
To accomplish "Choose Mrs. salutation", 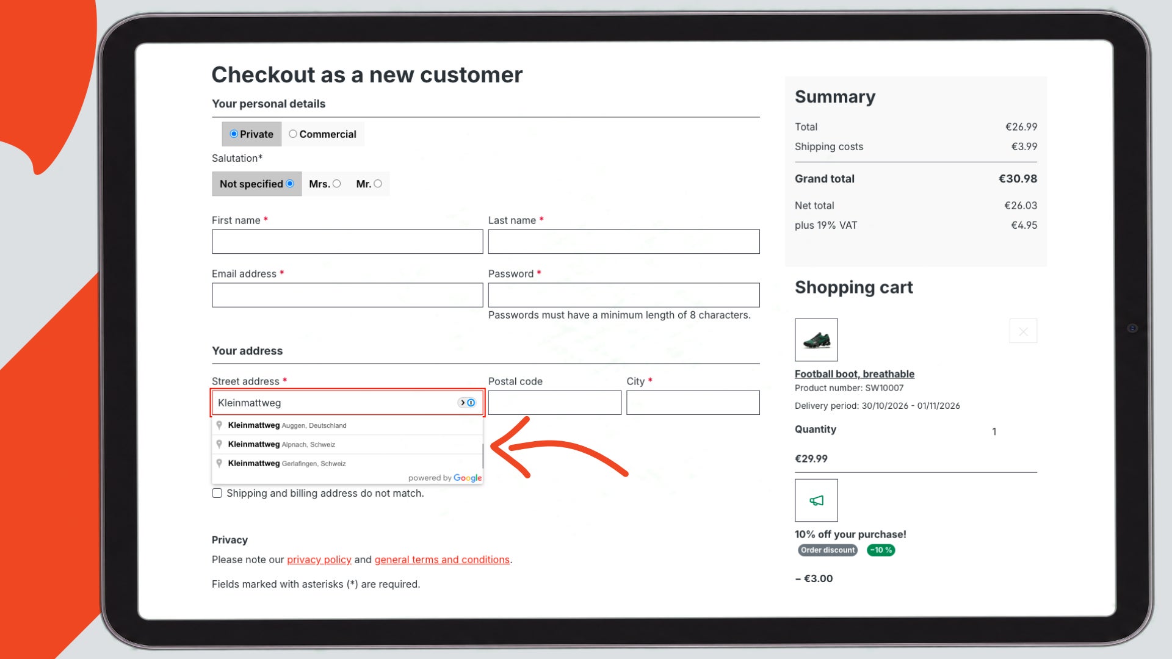I will 336,184.
